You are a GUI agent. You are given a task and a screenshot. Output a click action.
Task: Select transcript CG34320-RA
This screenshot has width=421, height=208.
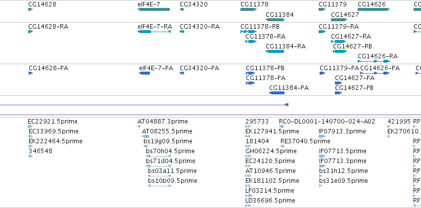point(200,27)
